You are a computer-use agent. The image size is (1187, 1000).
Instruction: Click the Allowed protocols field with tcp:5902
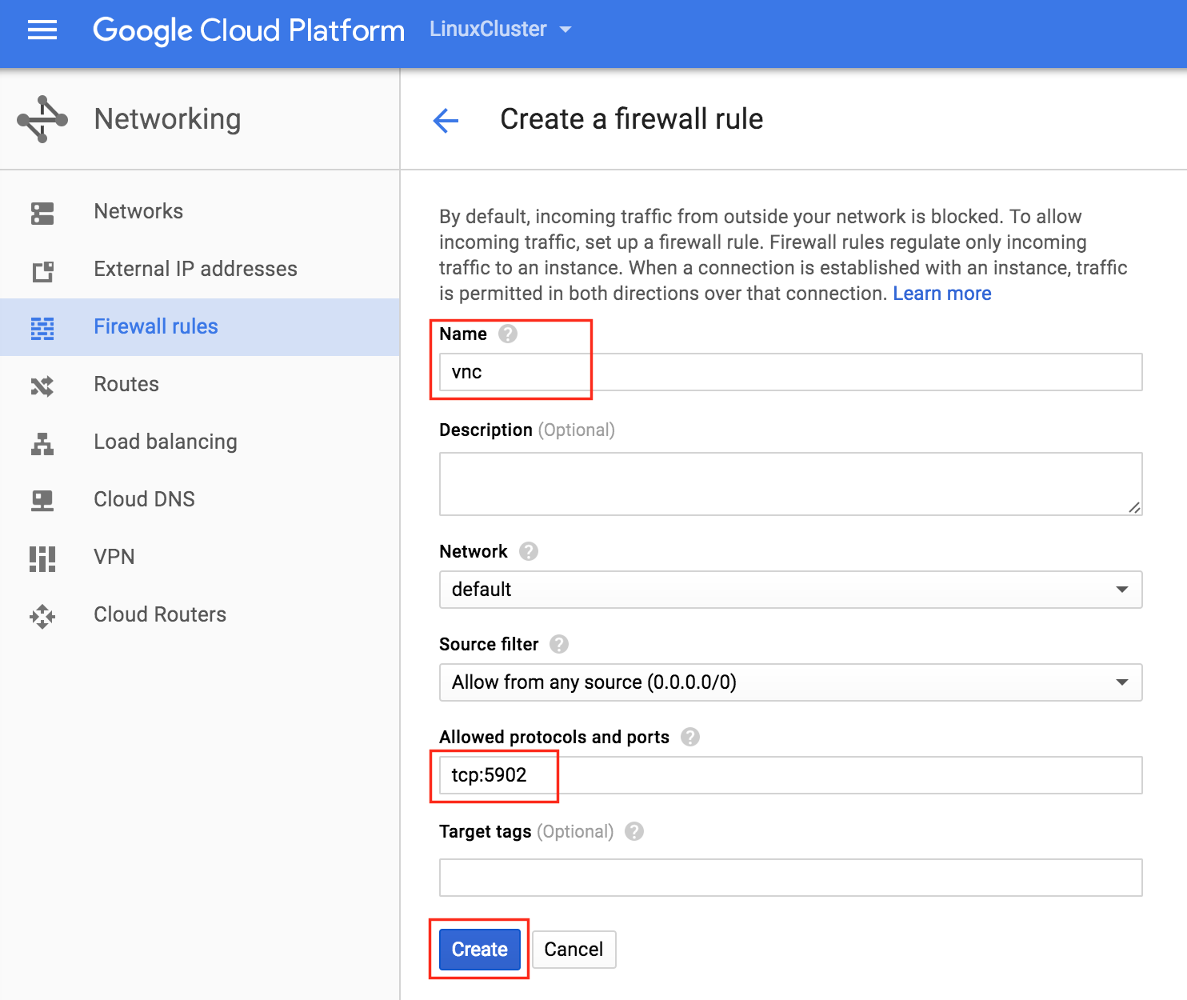point(790,775)
